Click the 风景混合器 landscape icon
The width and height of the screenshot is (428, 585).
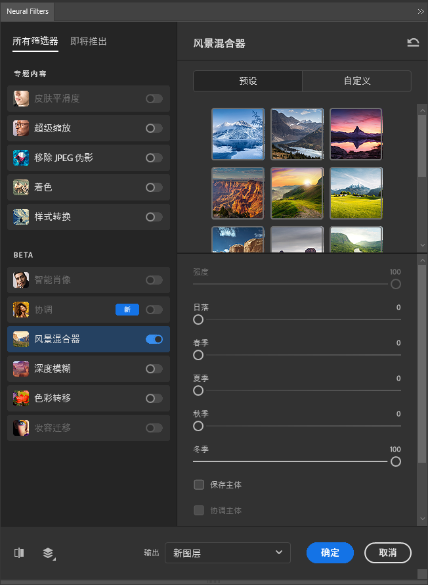tap(21, 339)
